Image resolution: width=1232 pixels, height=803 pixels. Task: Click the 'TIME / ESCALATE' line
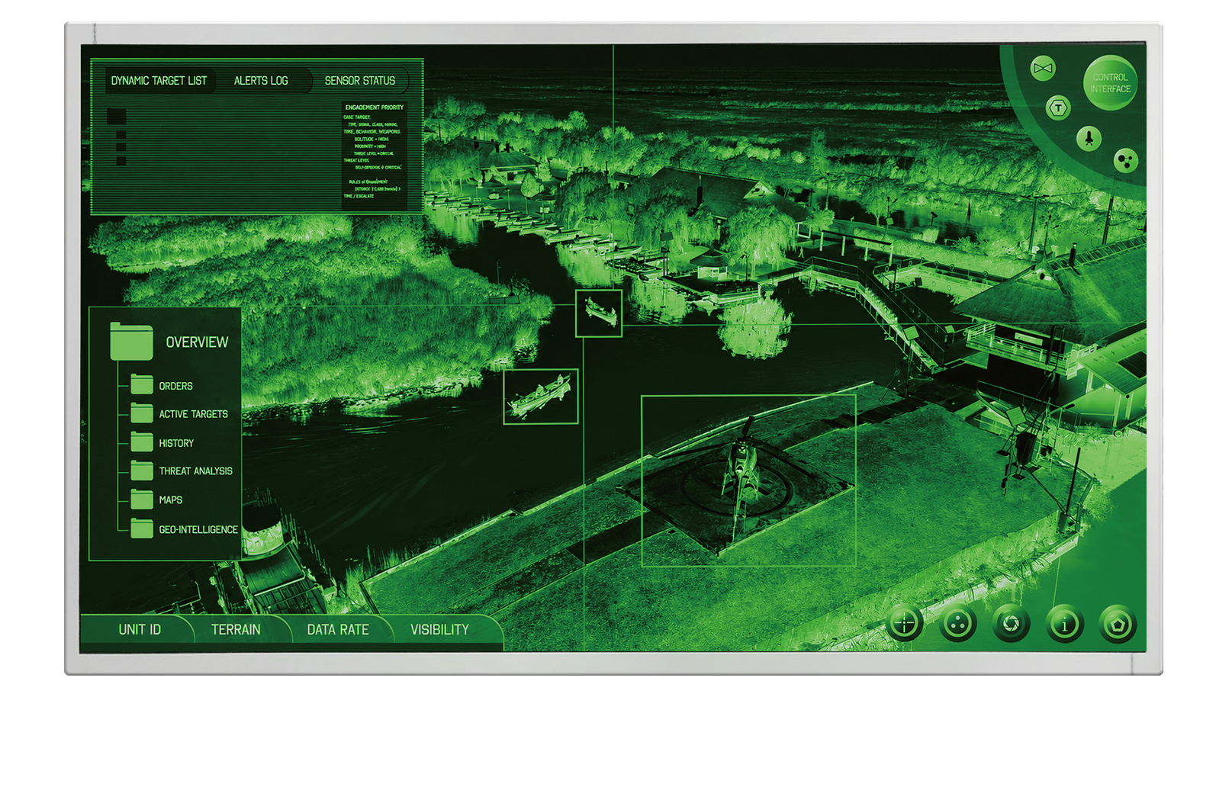pos(359,196)
